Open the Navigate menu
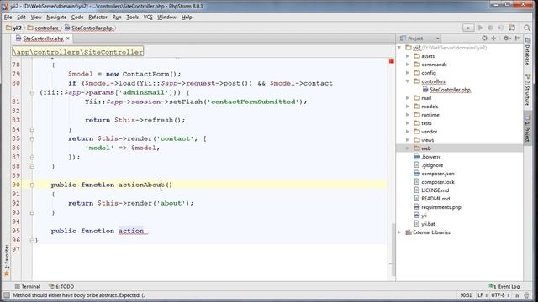The width and height of the screenshot is (538, 302). coord(56,17)
